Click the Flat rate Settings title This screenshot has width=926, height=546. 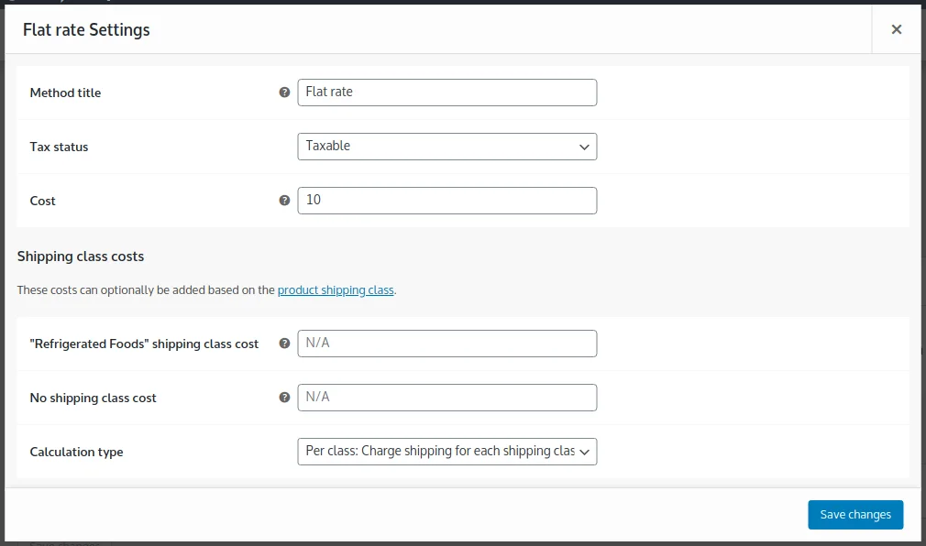tap(86, 29)
